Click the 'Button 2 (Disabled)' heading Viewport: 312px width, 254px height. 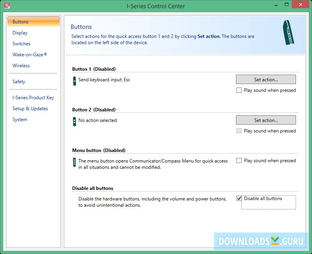pos(94,110)
